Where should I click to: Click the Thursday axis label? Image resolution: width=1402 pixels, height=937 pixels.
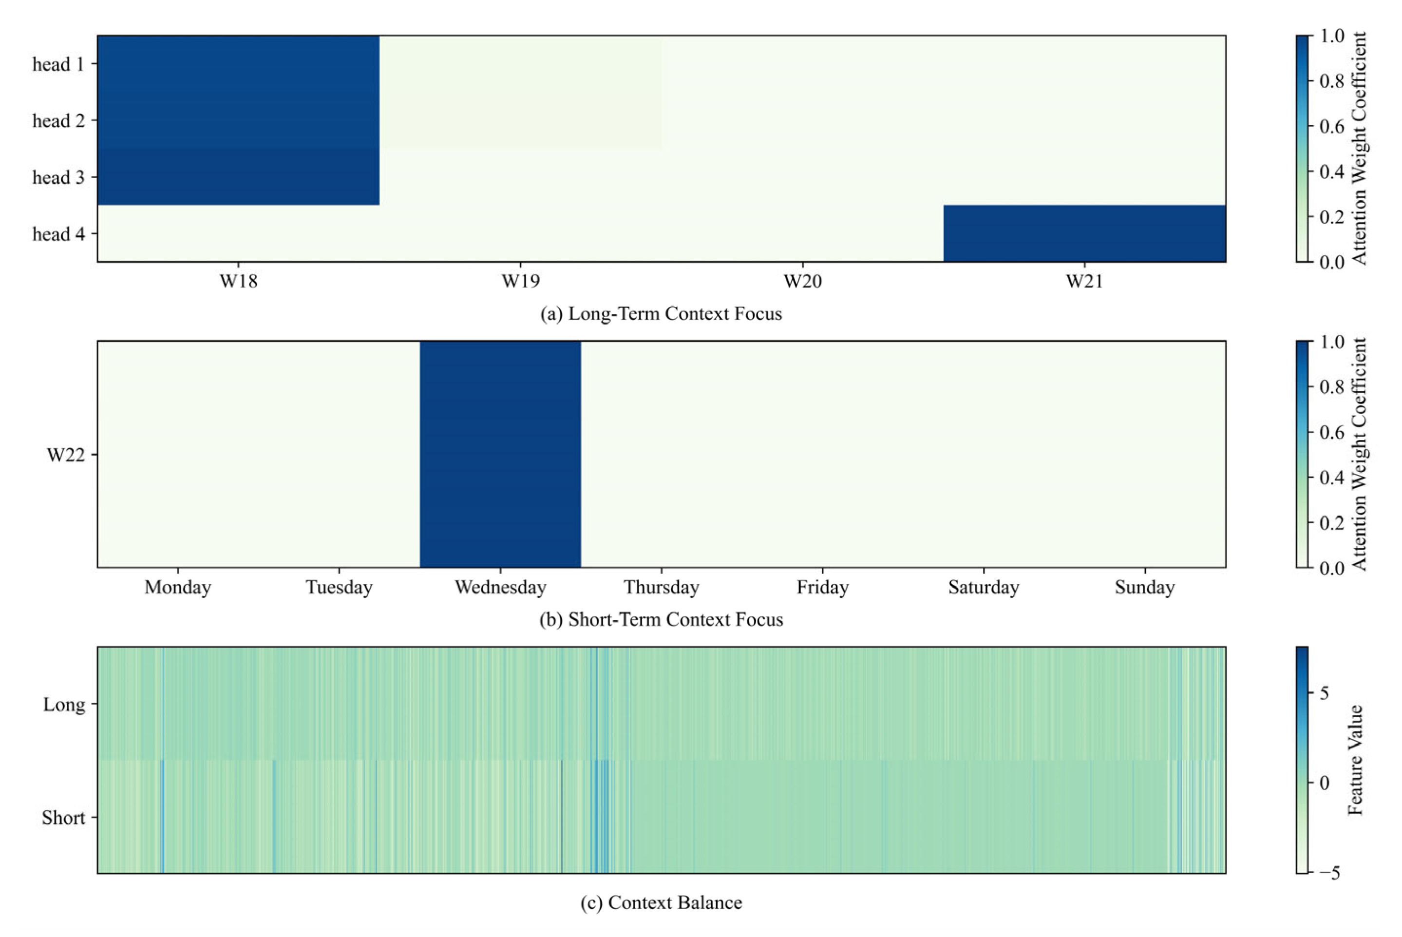[x=661, y=587]
